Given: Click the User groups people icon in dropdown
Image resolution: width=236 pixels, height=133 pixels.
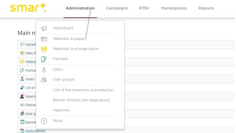Looking at the screenshot, I should click(x=44, y=80).
